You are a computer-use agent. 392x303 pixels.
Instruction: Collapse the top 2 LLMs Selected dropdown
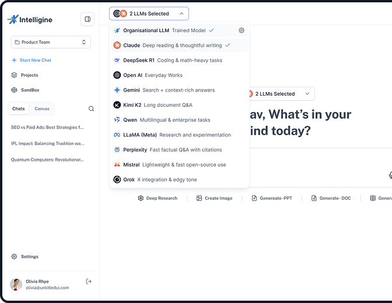coord(149,13)
